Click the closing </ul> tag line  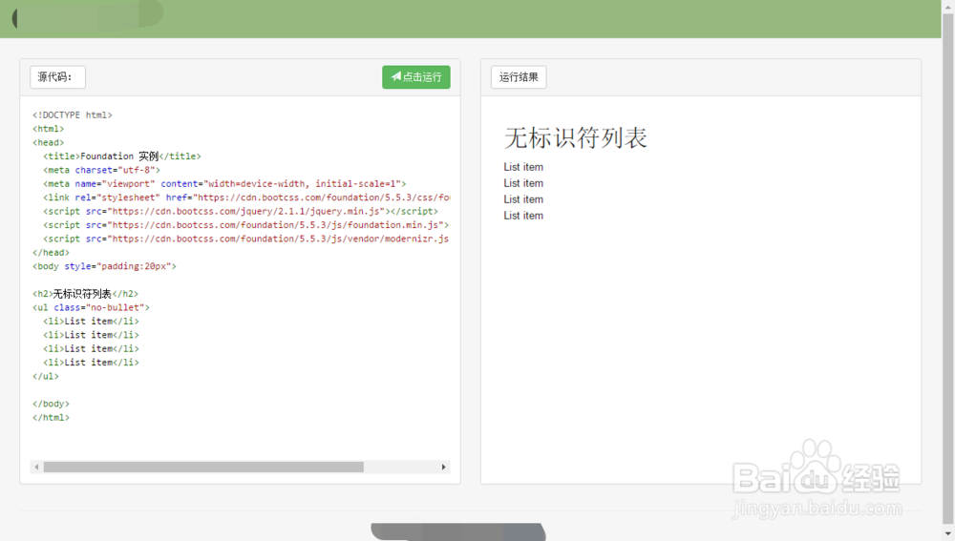click(46, 377)
